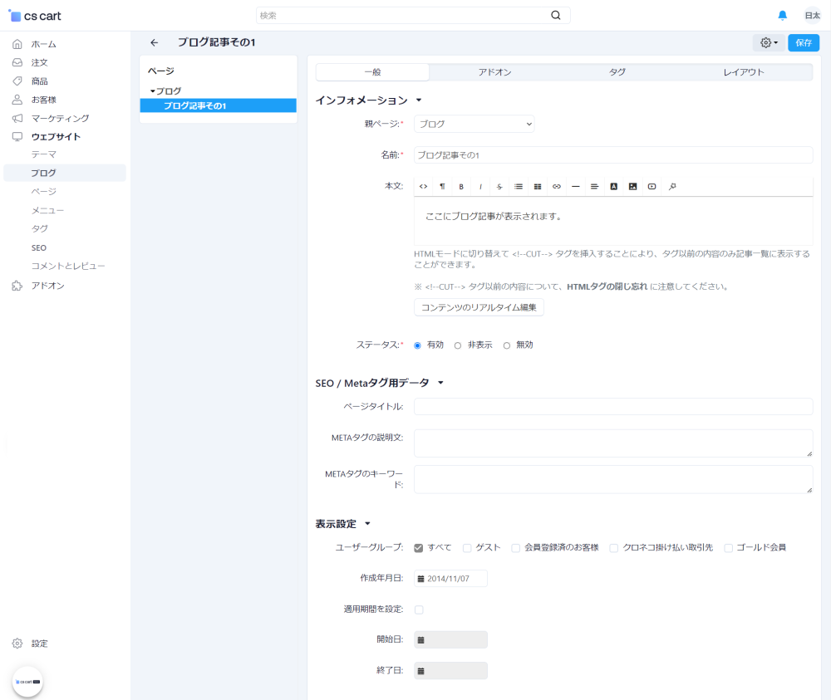The width and height of the screenshot is (831, 700).
Task: Apply bold formatting in editor
Action: point(461,186)
